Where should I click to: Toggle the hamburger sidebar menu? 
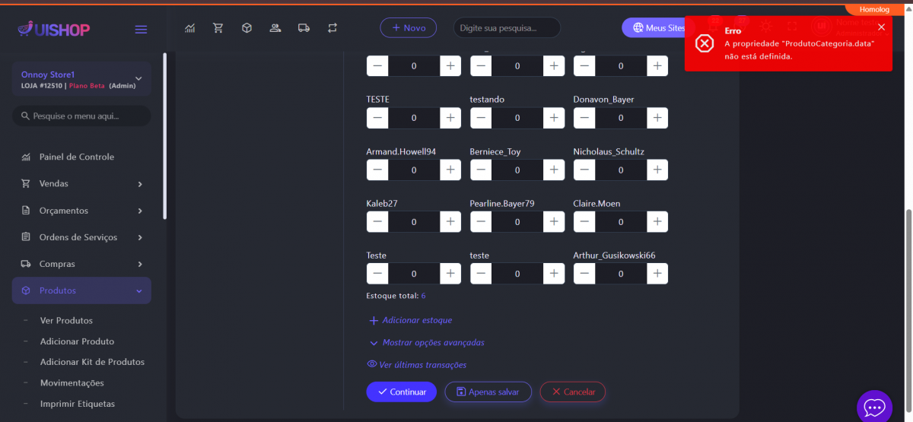coord(141,29)
